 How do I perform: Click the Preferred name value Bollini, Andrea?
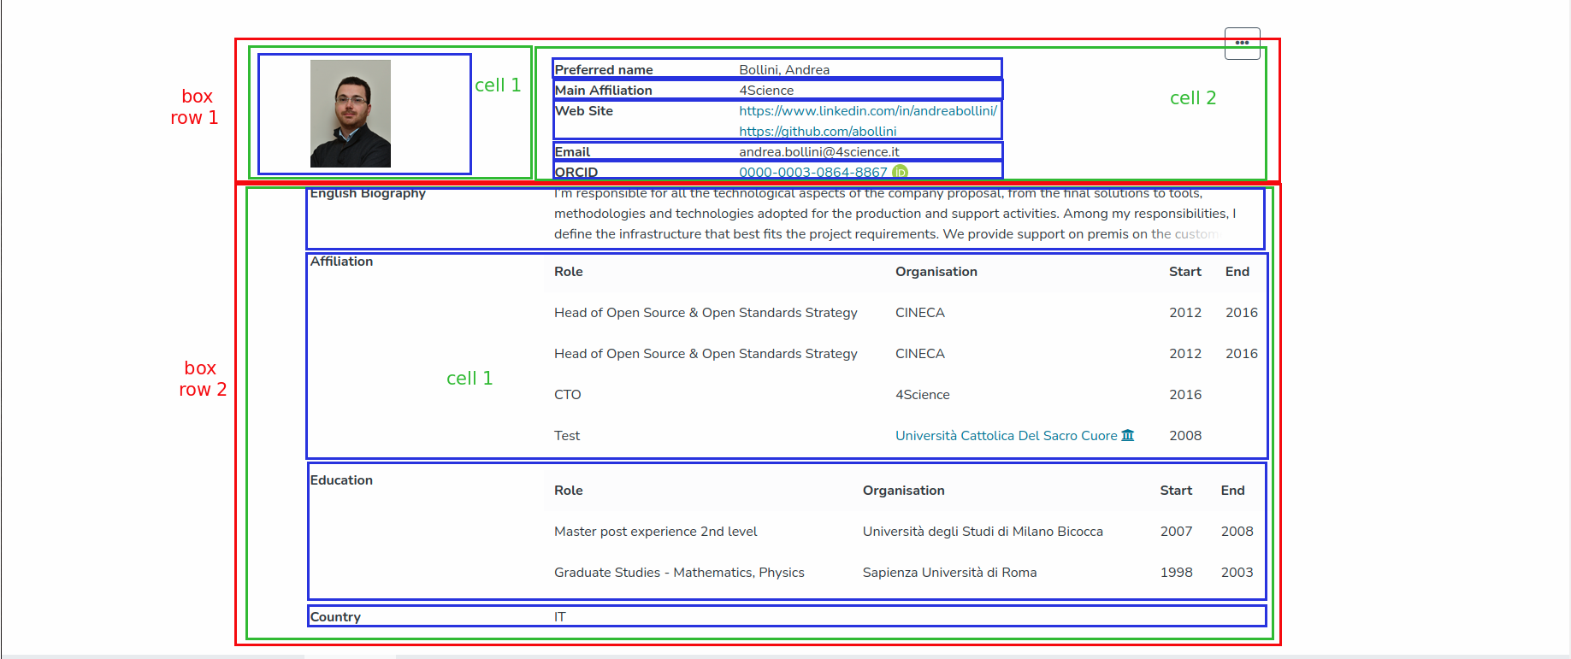click(x=783, y=70)
